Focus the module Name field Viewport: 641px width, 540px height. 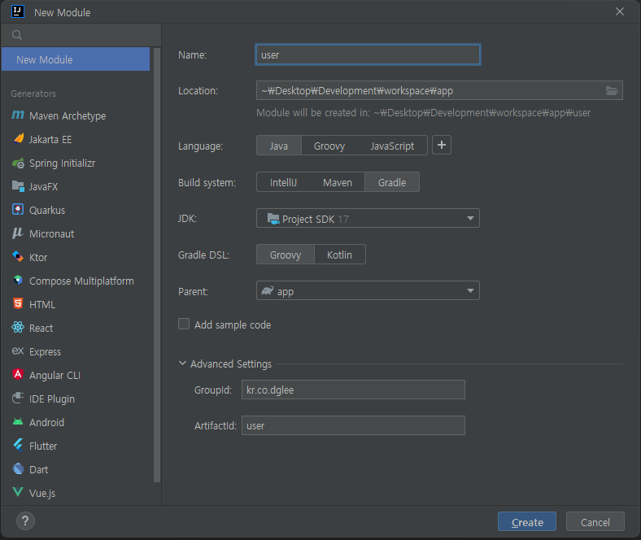tap(368, 54)
